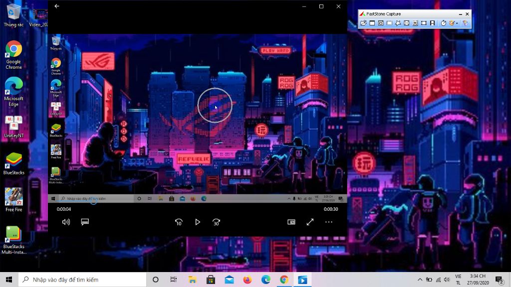Open the clock showing 3:34 CH
The image size is (511, 287).
click(478, 280)
